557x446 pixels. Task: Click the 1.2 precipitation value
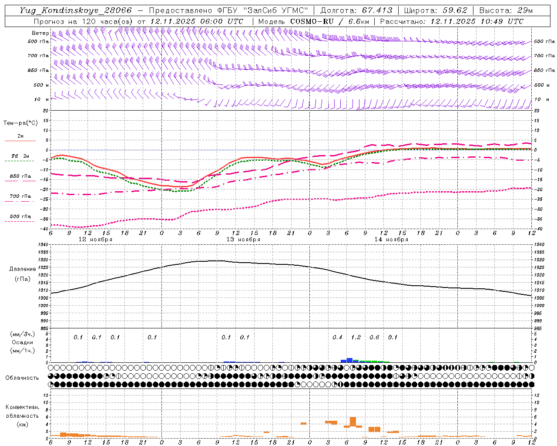356,337
